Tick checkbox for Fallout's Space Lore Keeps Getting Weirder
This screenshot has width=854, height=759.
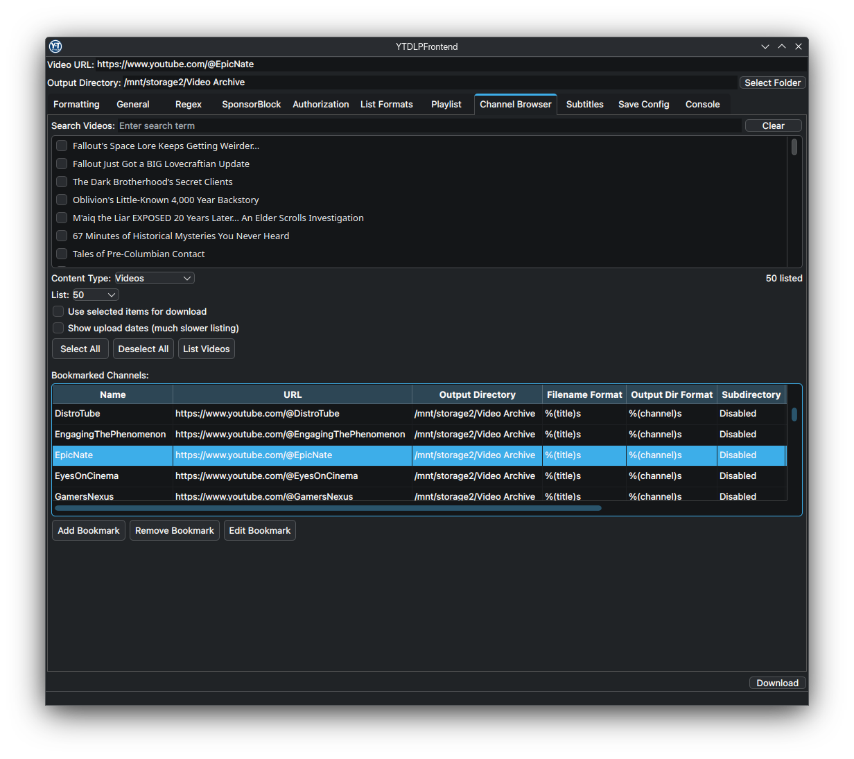point(62,146)
